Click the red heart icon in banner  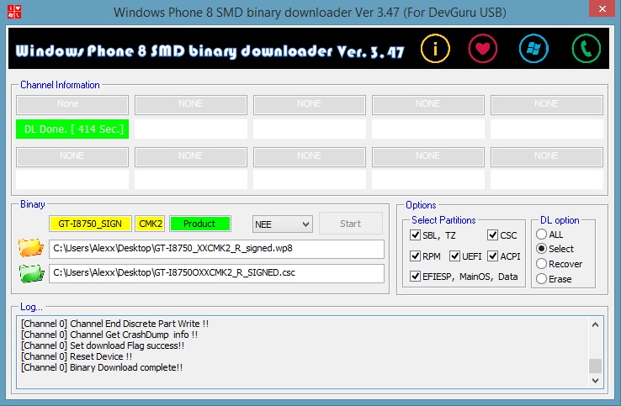(482, 49)
